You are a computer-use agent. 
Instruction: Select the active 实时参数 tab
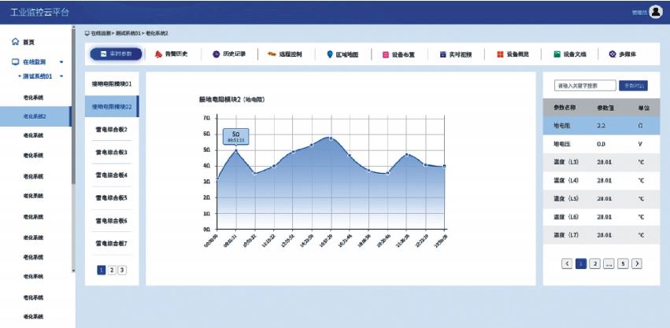[x=116, y=54]
